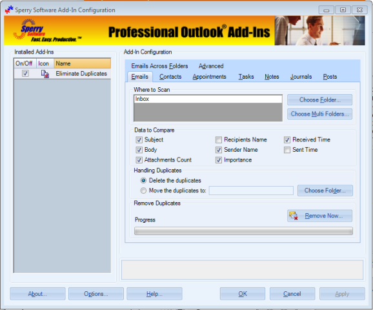Enable the Sent Time checkbox
Image resolution: width=373 pixels, height=310 pixels.
pyautogui.click(x=287, y=150)
